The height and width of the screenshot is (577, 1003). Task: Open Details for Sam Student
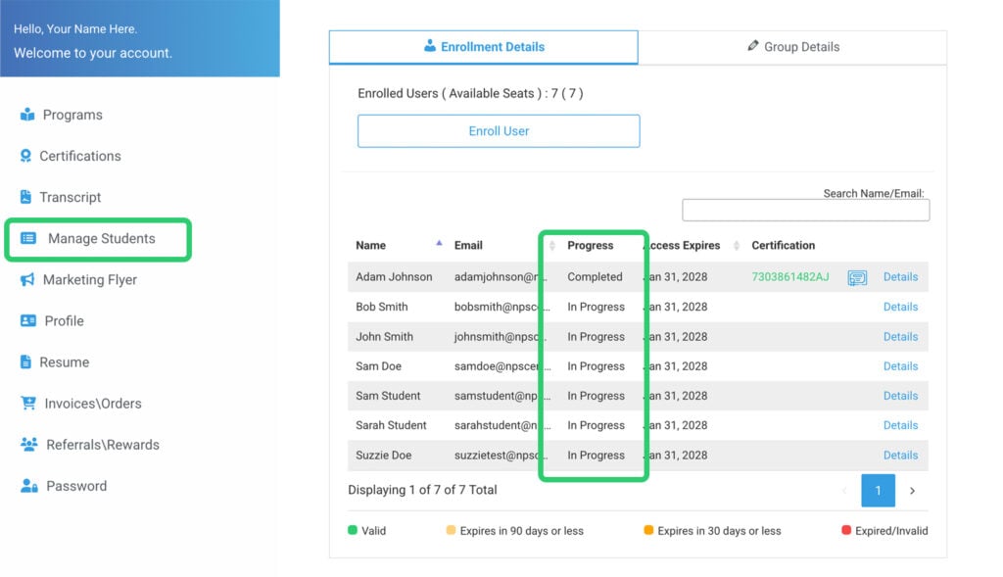(x=900, y=396)
